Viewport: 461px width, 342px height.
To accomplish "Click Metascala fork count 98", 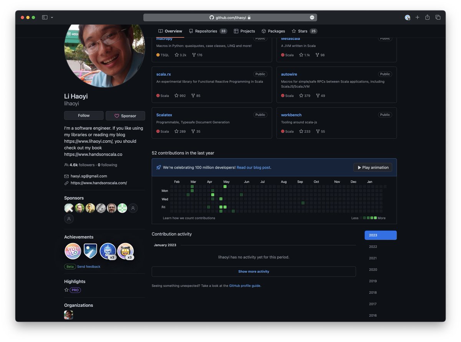I will (x=320, y=55).
